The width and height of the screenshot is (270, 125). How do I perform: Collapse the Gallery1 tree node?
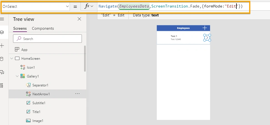17,76
